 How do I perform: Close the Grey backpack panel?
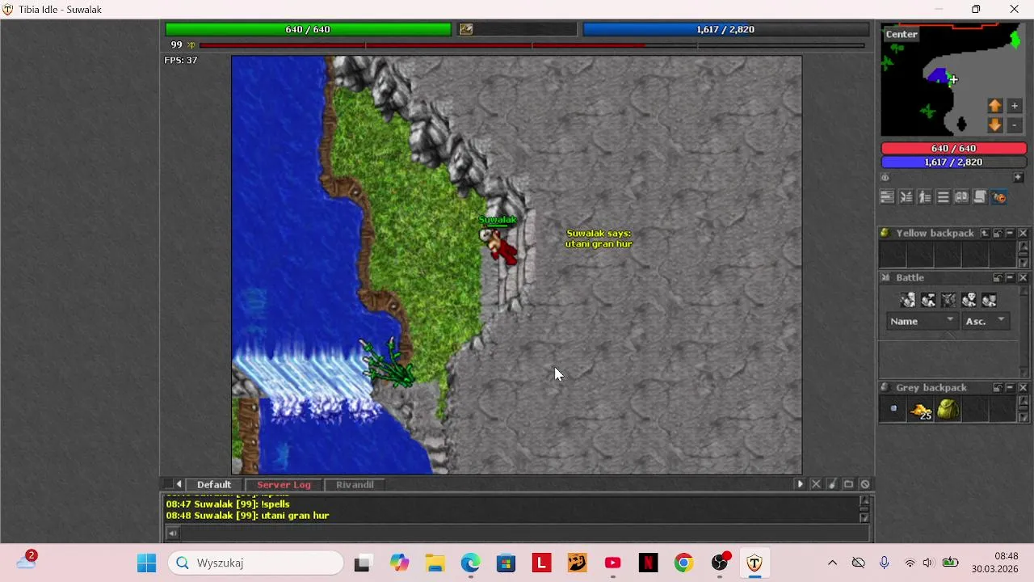point(1023,388)
